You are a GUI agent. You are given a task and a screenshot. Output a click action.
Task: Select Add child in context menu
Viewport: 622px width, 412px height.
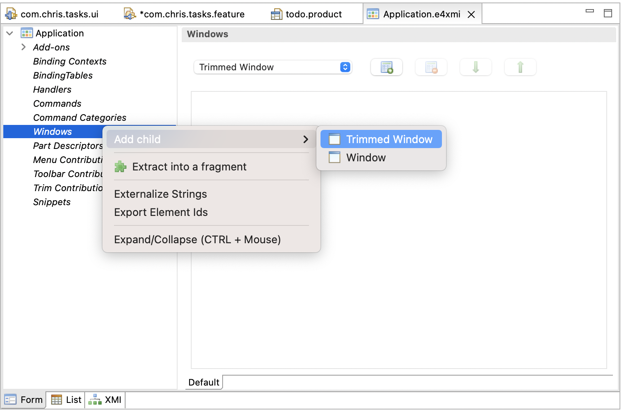click(x=211, y=139)
